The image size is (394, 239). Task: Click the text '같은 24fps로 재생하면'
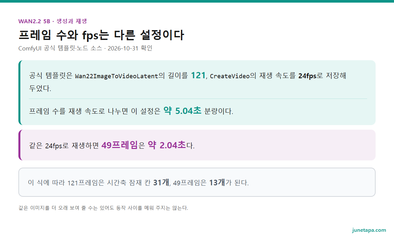64,146
